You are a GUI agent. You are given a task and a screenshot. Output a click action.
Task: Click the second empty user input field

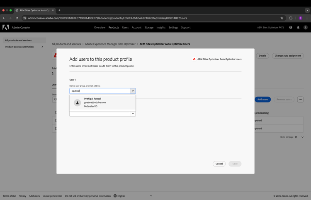pyautogui.click(x=100, y=114)
